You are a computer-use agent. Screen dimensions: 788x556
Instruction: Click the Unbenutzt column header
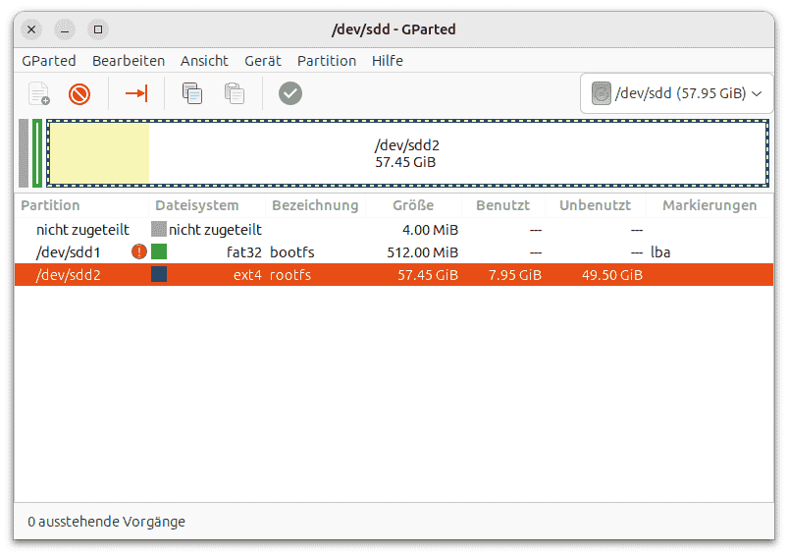click(x=595, y=205)
